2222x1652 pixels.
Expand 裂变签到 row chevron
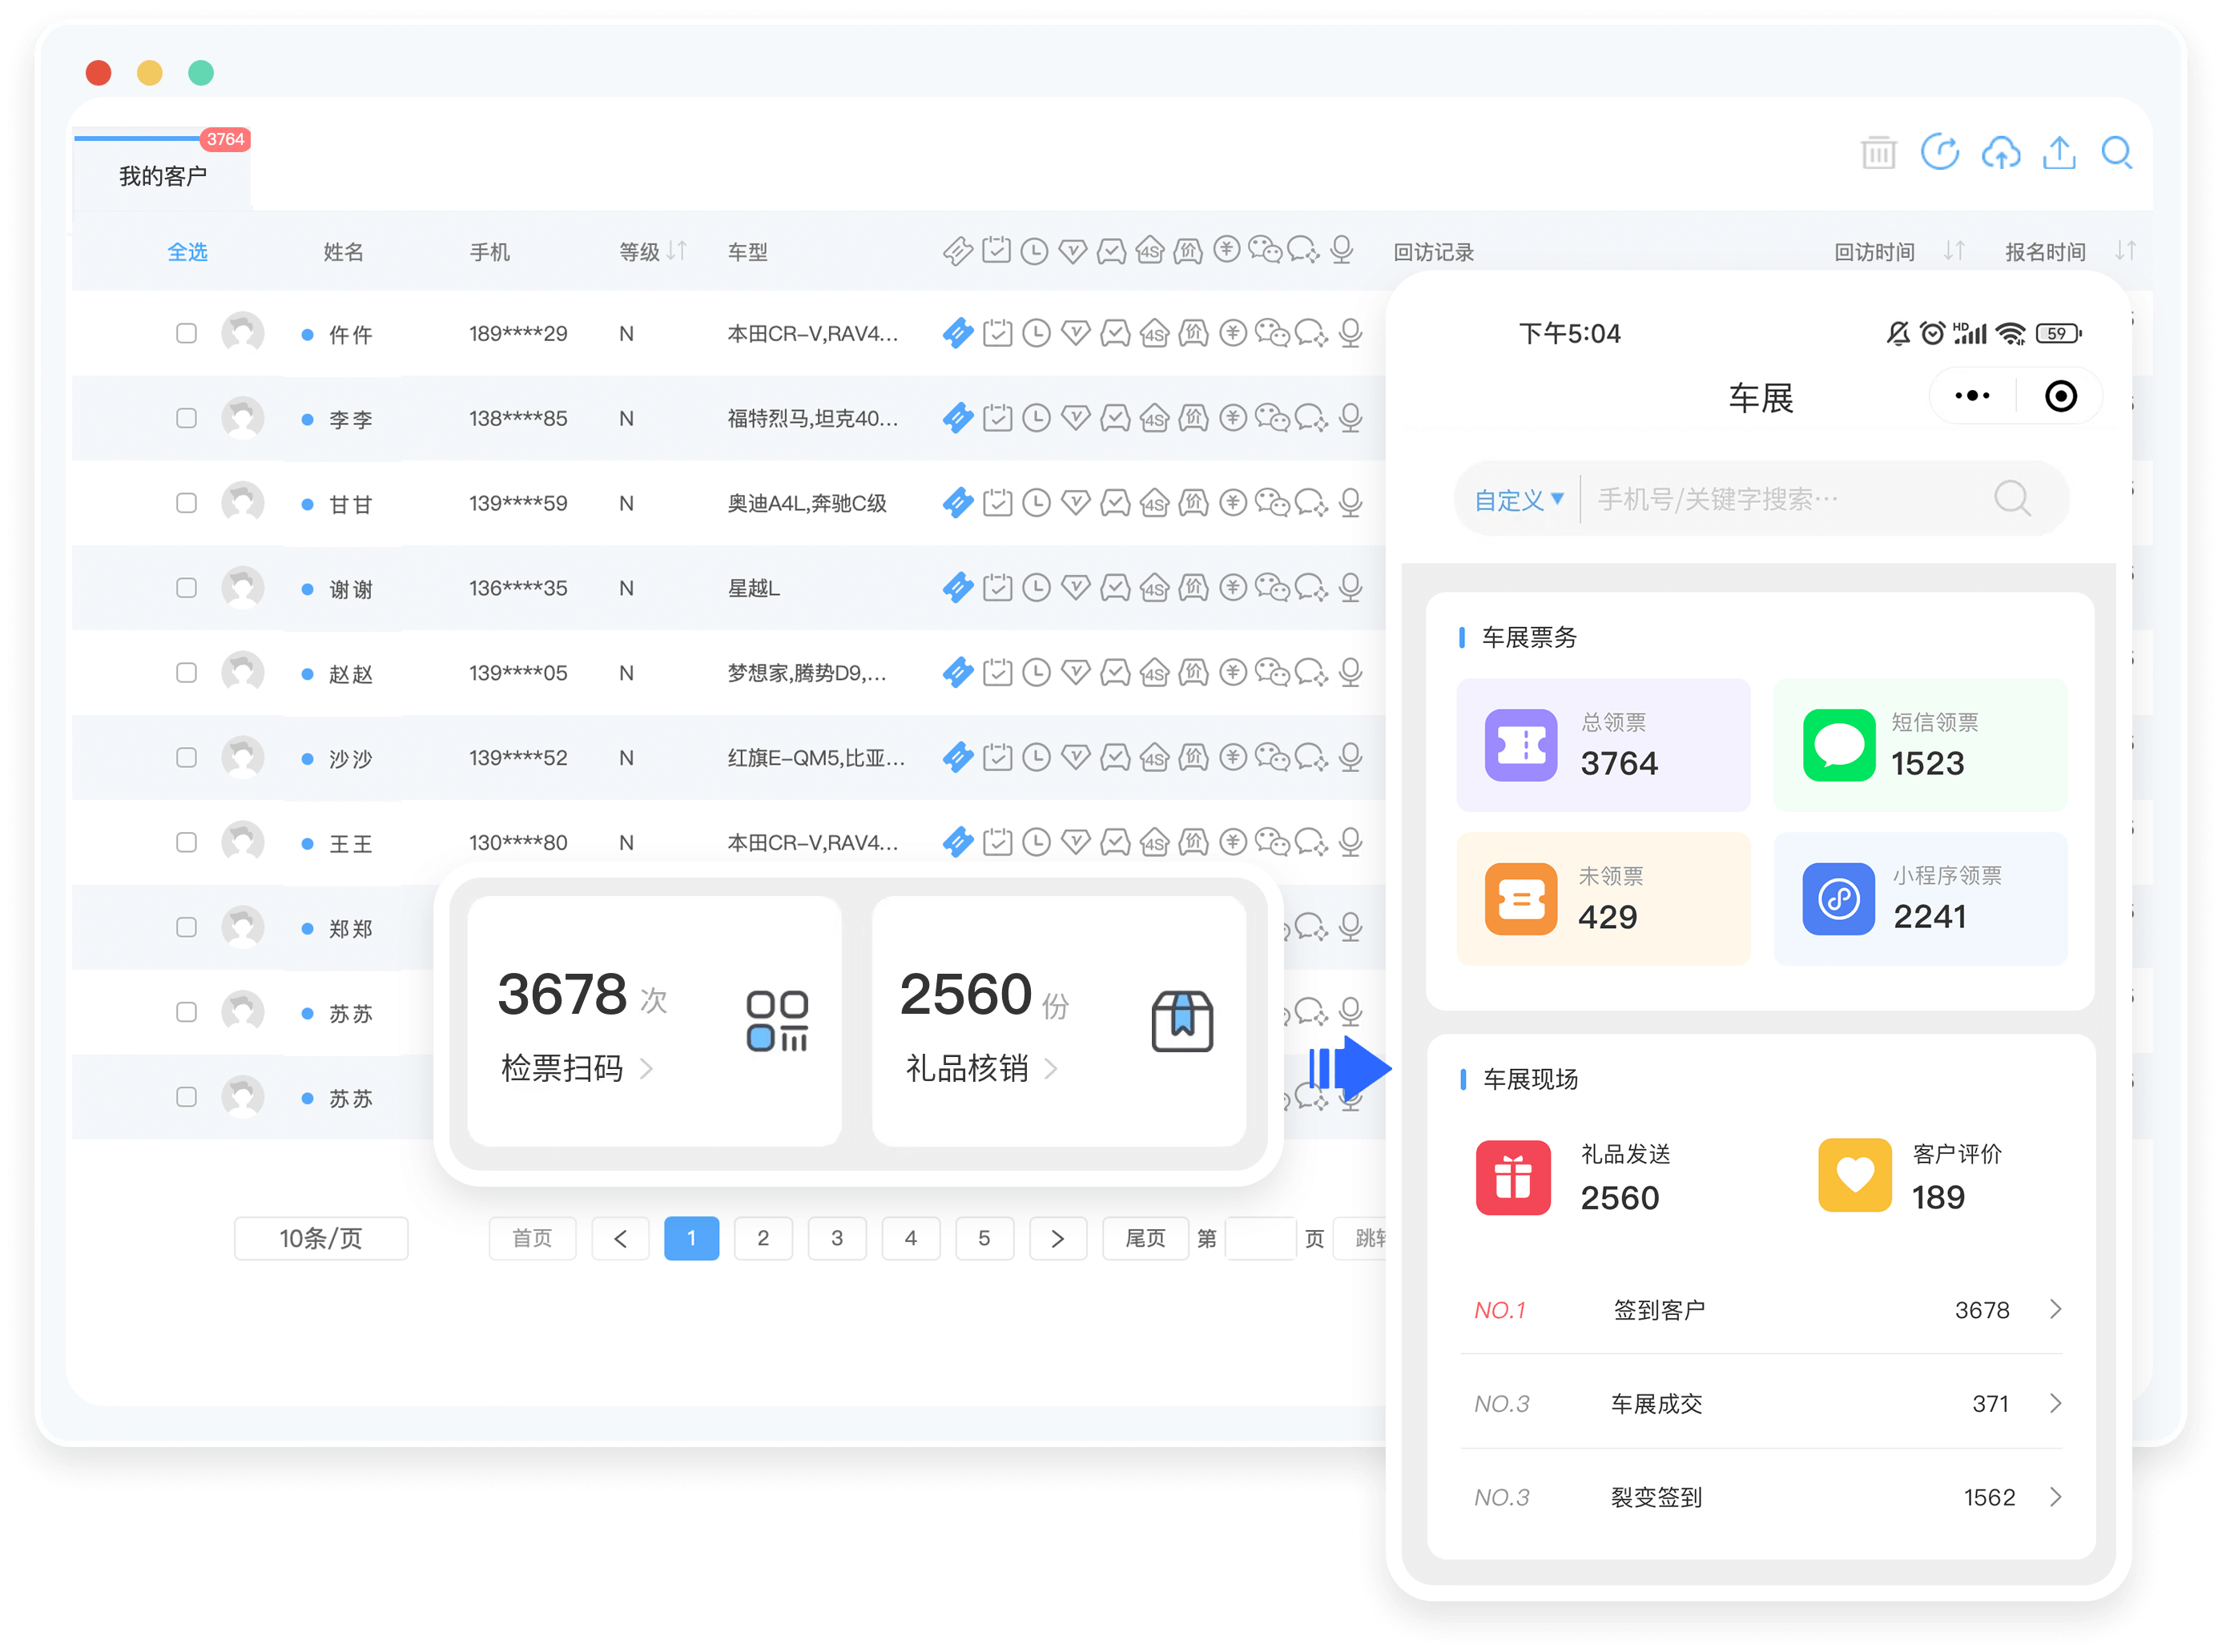click(2055, 1496)
